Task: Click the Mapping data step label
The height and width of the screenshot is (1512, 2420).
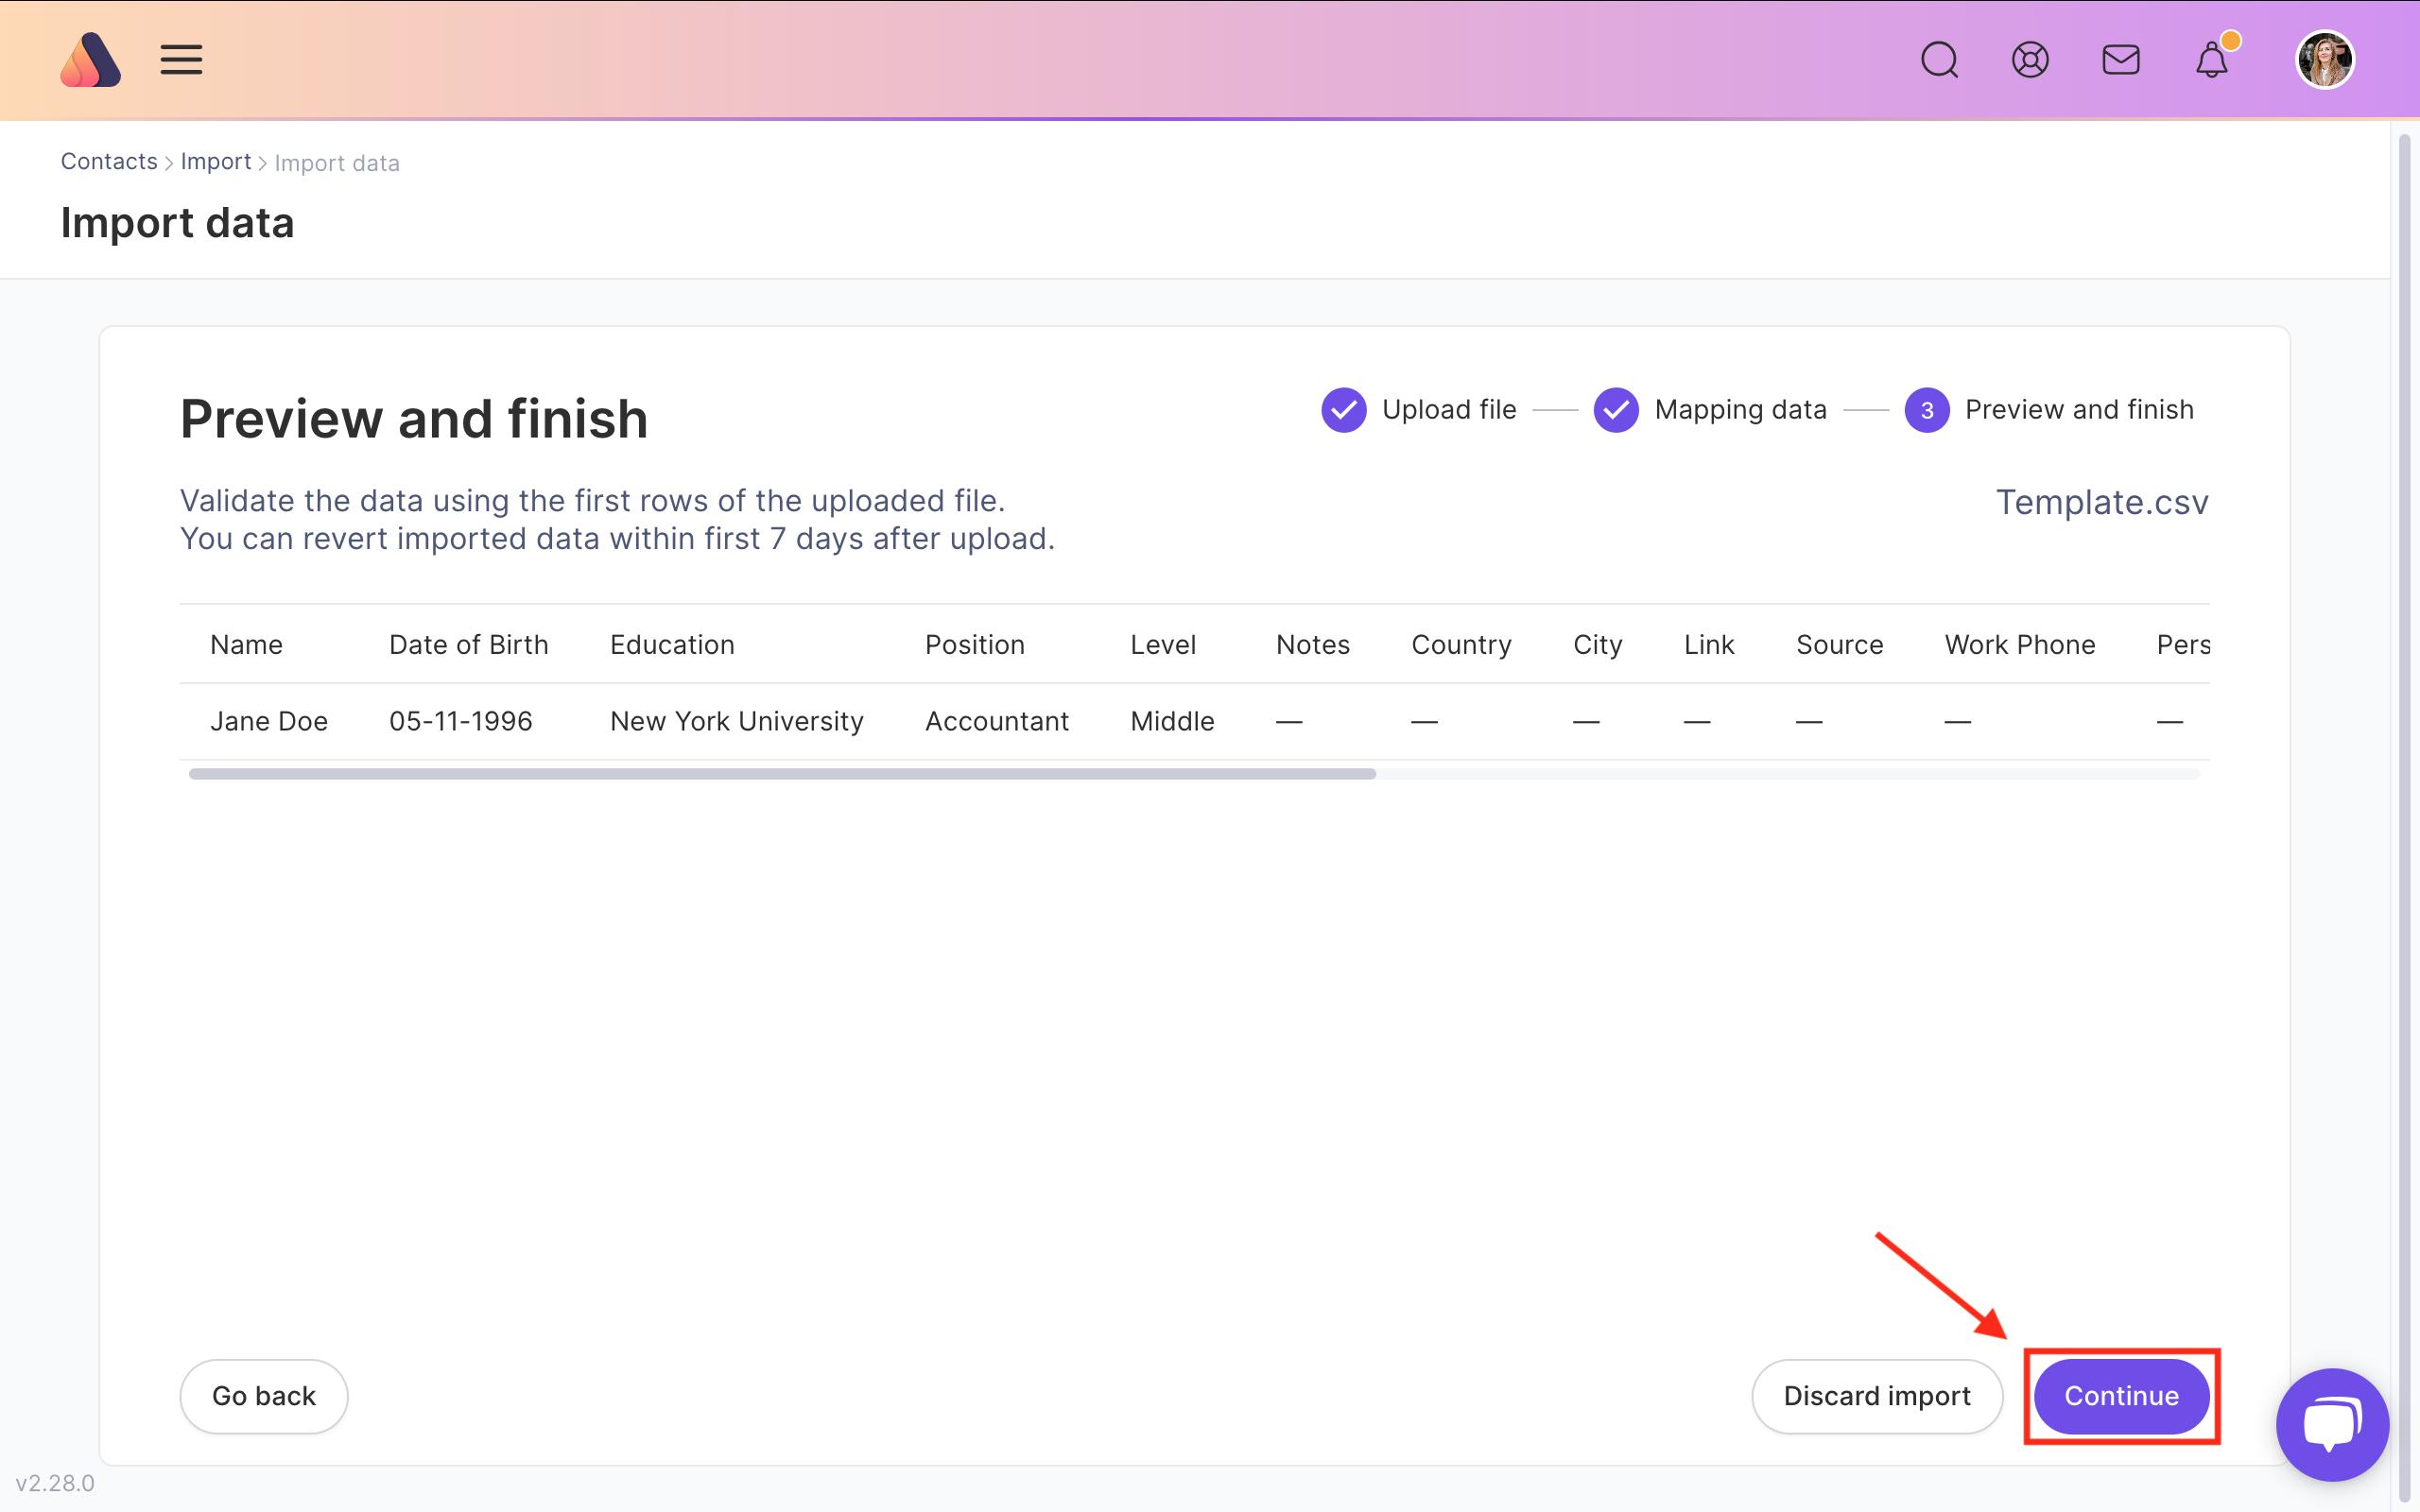Action: (x=1741, y=410)
